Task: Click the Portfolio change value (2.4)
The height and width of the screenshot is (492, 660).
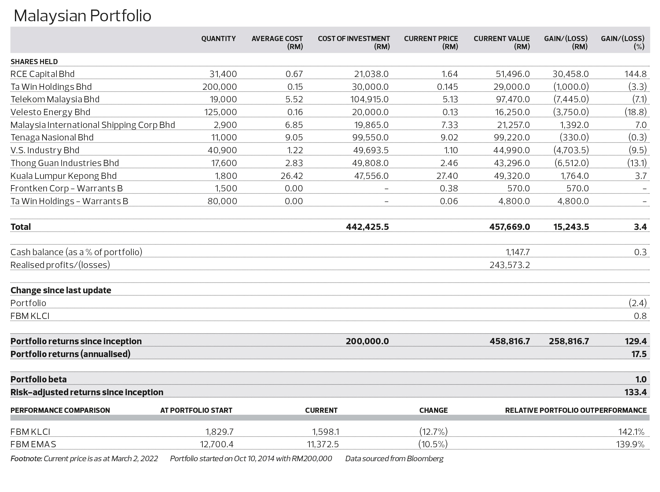Action: coord(638,303)
